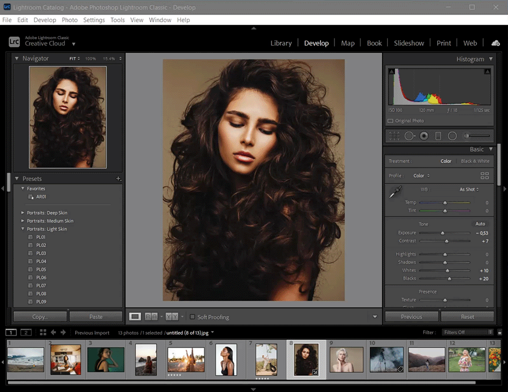This screenshot has width=508, height=392.
Task: Select the Radial Filter tool
Action: (x=452, y=136)
